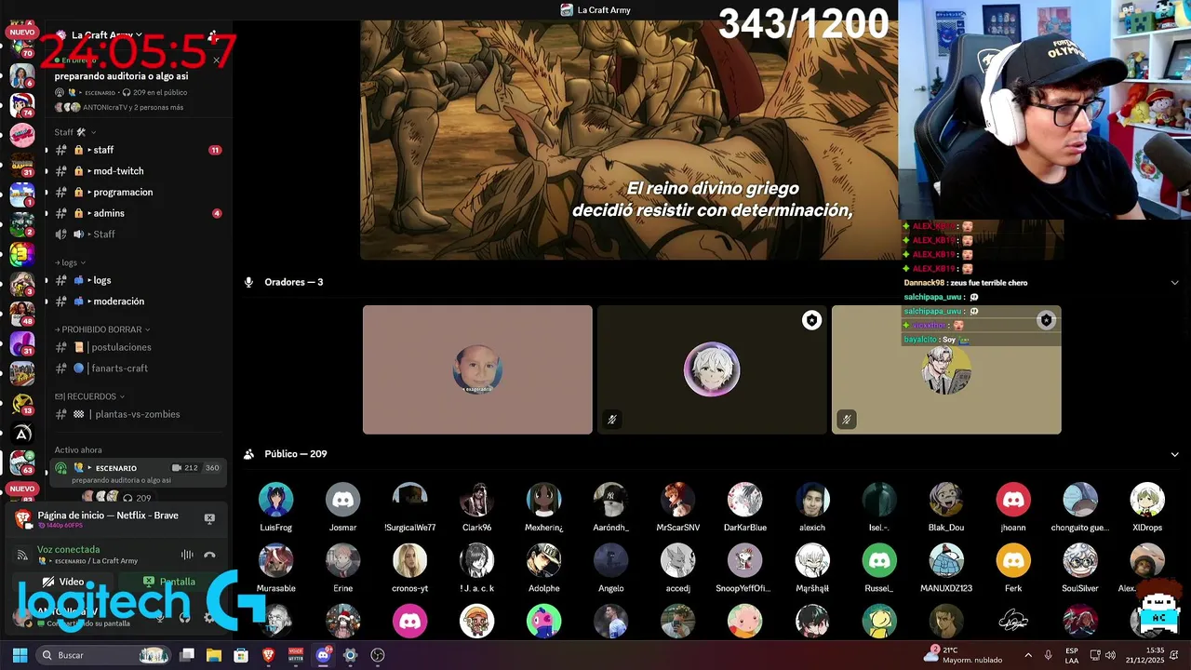Open server icon with the 13 badge
Viewport: 1191px width, 670px height.
pyautogui.click(x=22, y=403)
